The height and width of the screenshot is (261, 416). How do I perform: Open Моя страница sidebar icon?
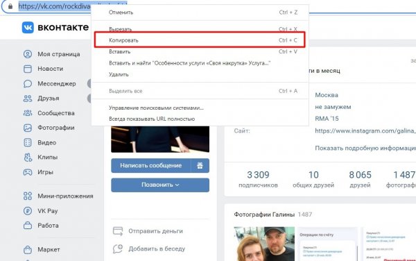(x=28, y=54)
